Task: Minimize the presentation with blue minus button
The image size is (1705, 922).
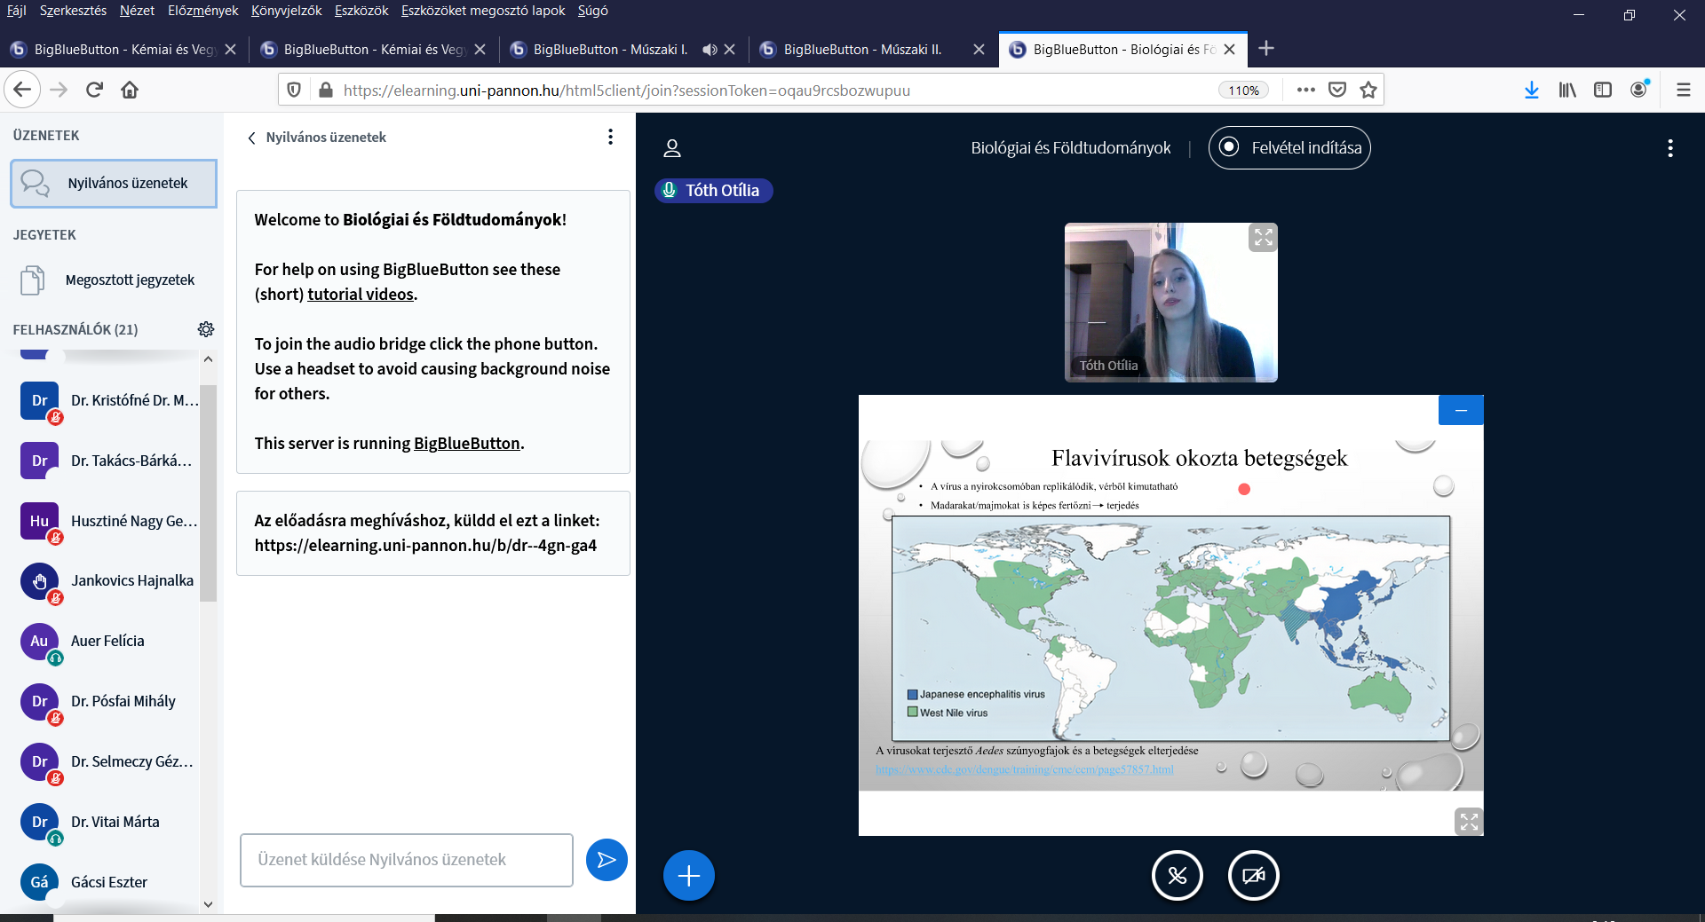Action: pyautogui.click(x=1461, y=410)
